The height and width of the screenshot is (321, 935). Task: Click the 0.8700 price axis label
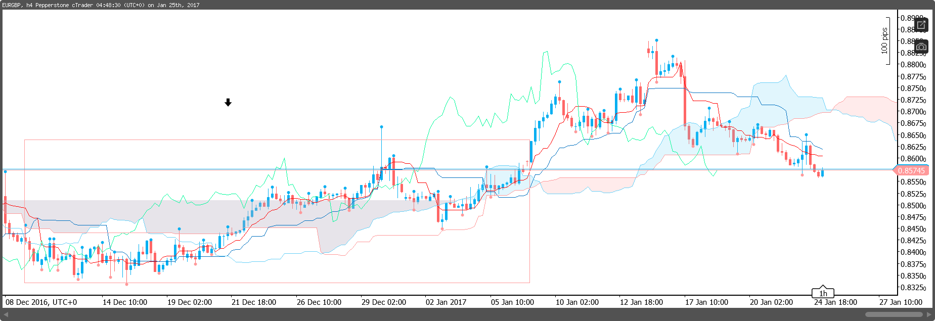913,112
